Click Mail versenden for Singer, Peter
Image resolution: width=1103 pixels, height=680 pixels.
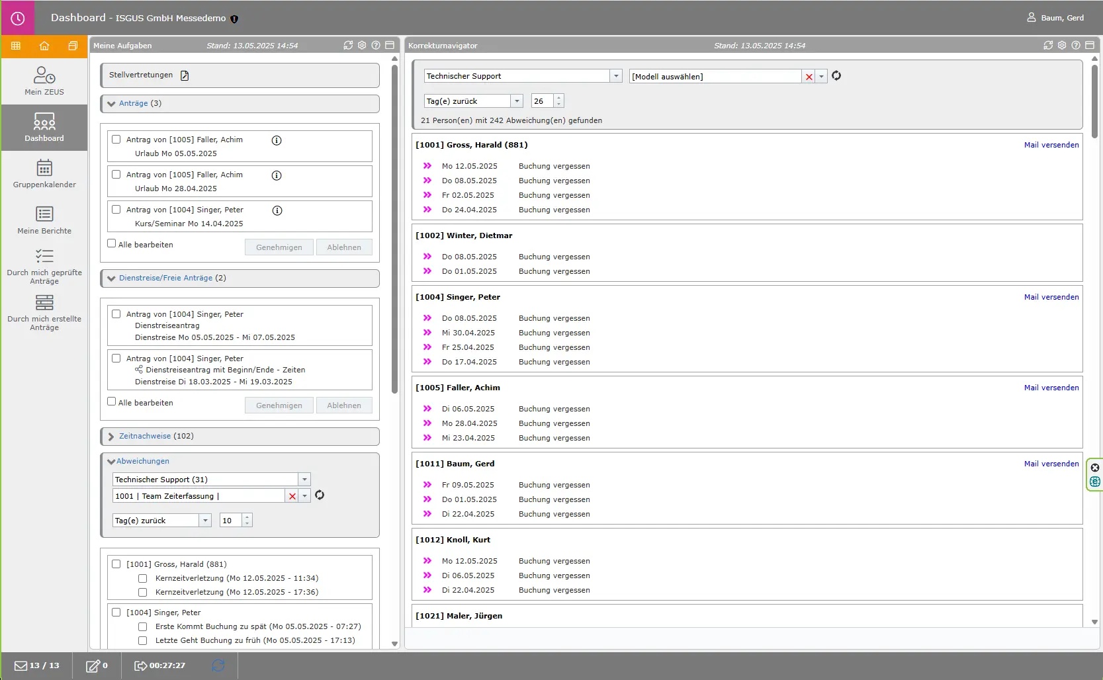click(x=1051, y=297)
